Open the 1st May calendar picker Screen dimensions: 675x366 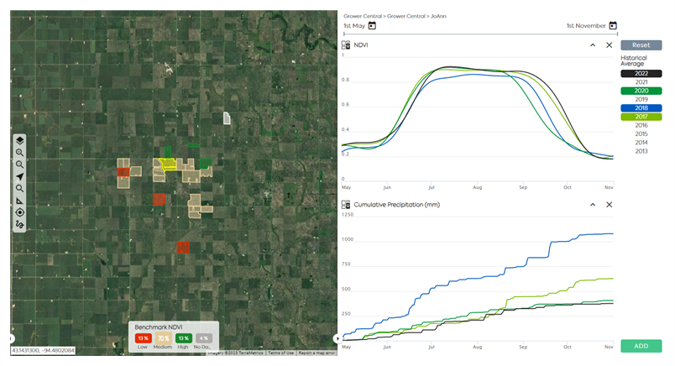click(372, 26)
